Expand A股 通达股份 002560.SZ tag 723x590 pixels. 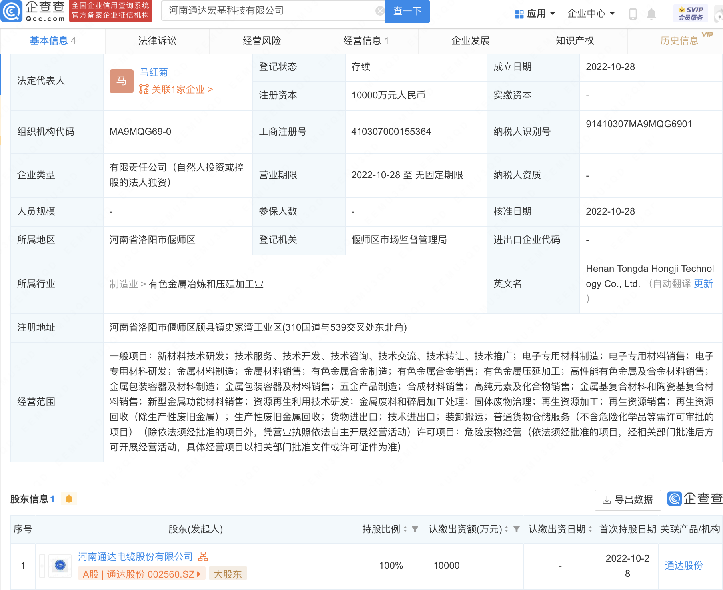142,574
